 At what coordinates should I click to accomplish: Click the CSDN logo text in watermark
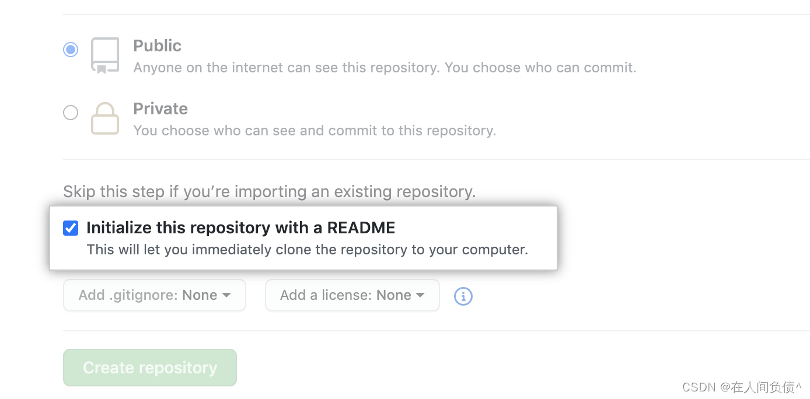(x=699, y=387)
